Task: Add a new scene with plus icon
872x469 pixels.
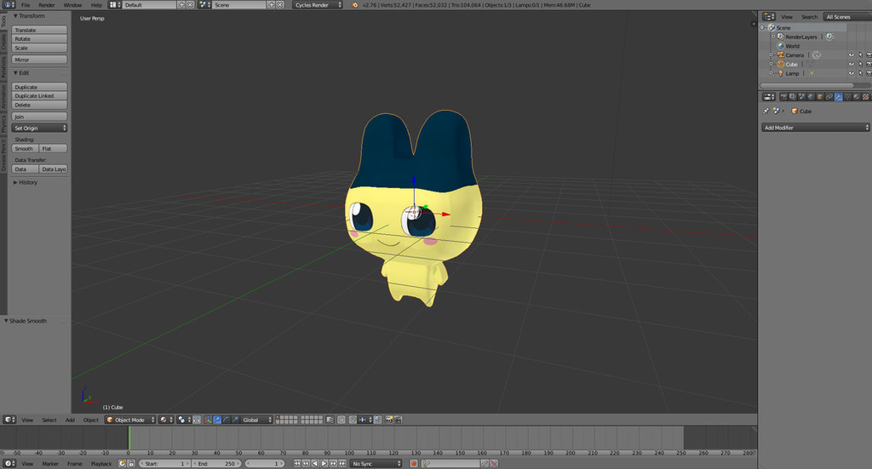Action: coord(272,4)
